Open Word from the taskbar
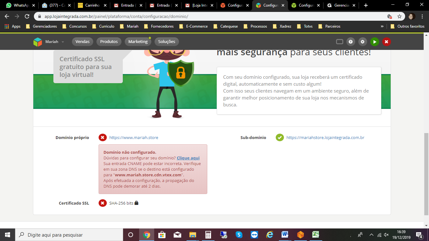429x241 pixels. tap(285, 235)
